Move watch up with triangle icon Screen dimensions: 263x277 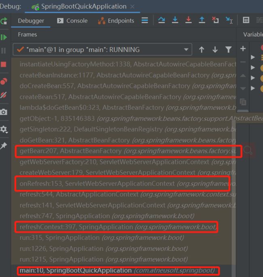tap(243, 76)
